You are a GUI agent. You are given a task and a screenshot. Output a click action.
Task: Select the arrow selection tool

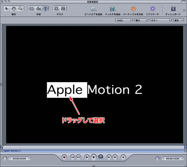point(7,9)
